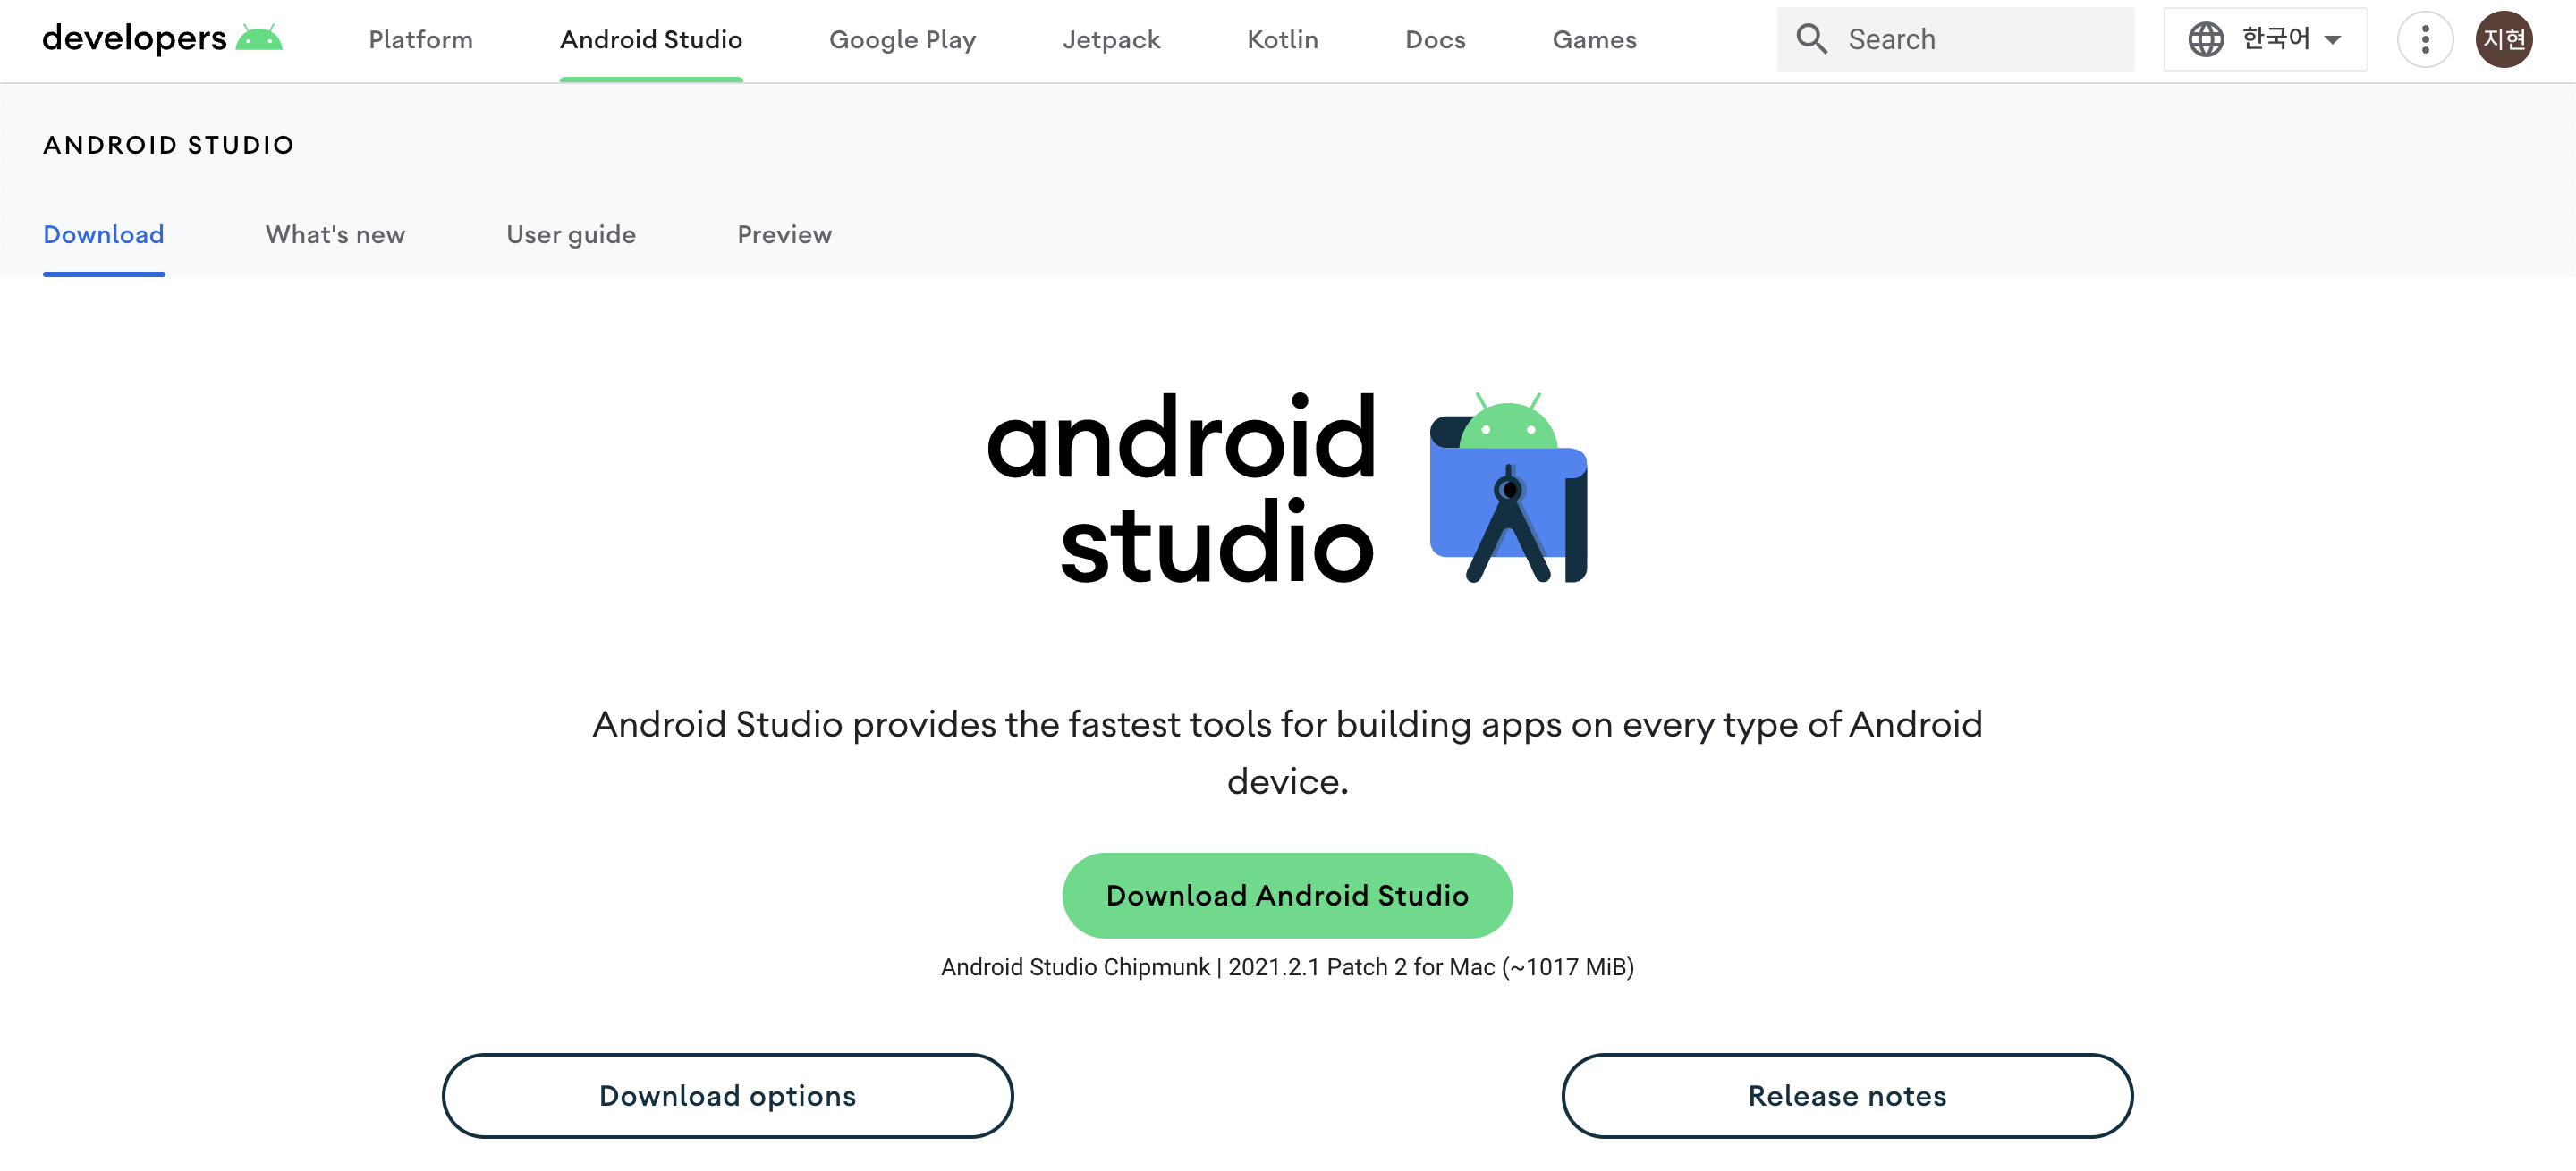Select the Preview tab
Screen dimensions: 2576x1171
click(784, 234)
